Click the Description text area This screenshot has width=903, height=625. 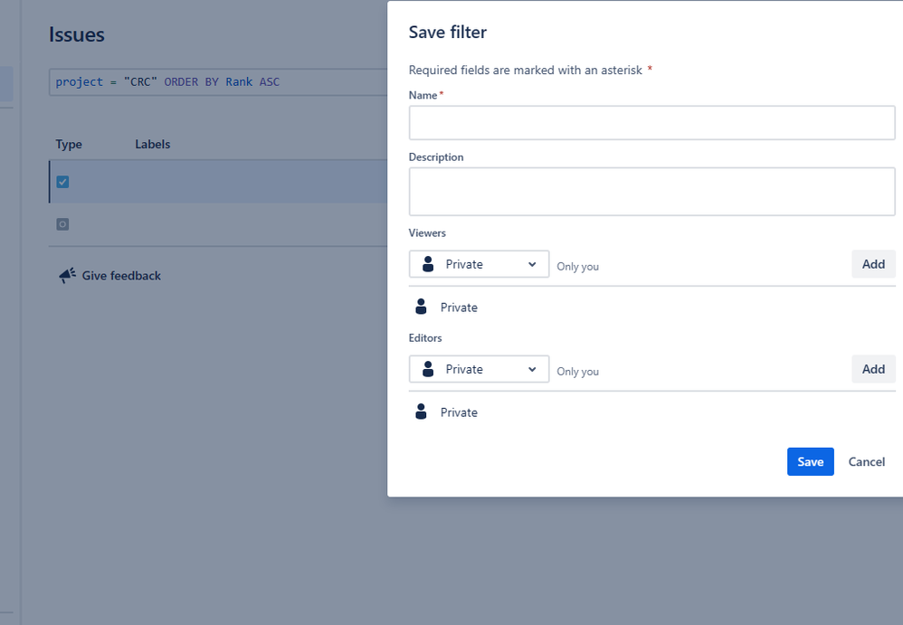pyautogui.click(x=651, y=192)
